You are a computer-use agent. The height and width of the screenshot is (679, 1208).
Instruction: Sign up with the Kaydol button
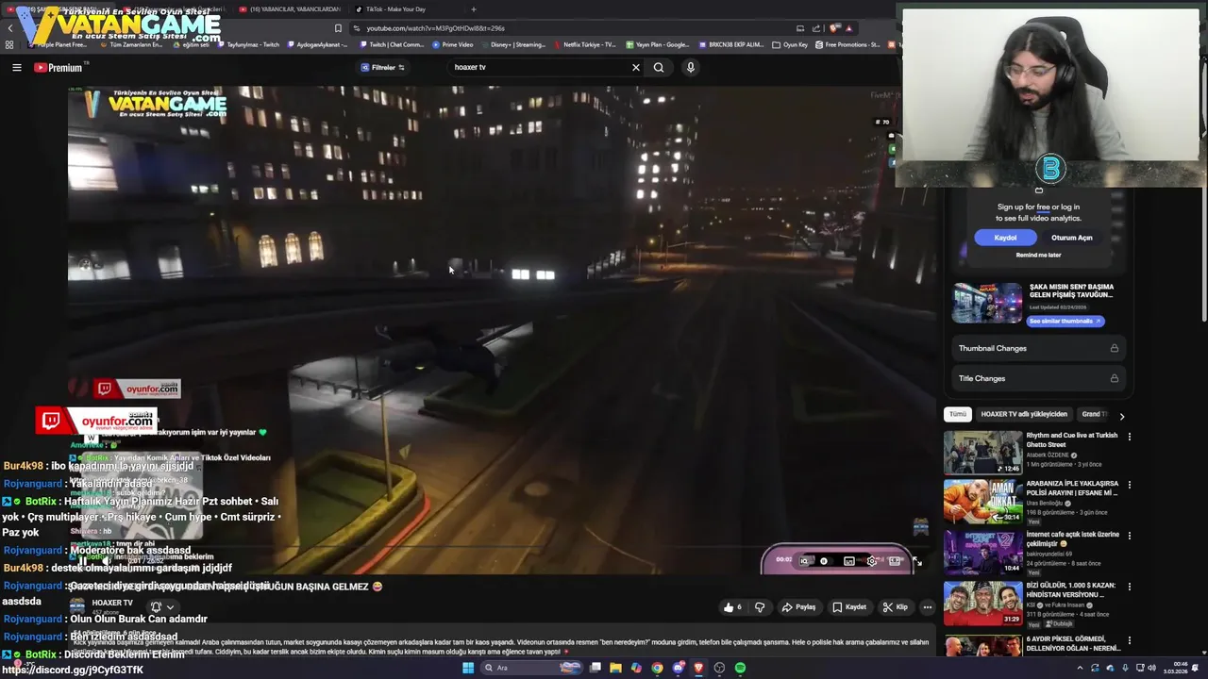[1005, 238]
